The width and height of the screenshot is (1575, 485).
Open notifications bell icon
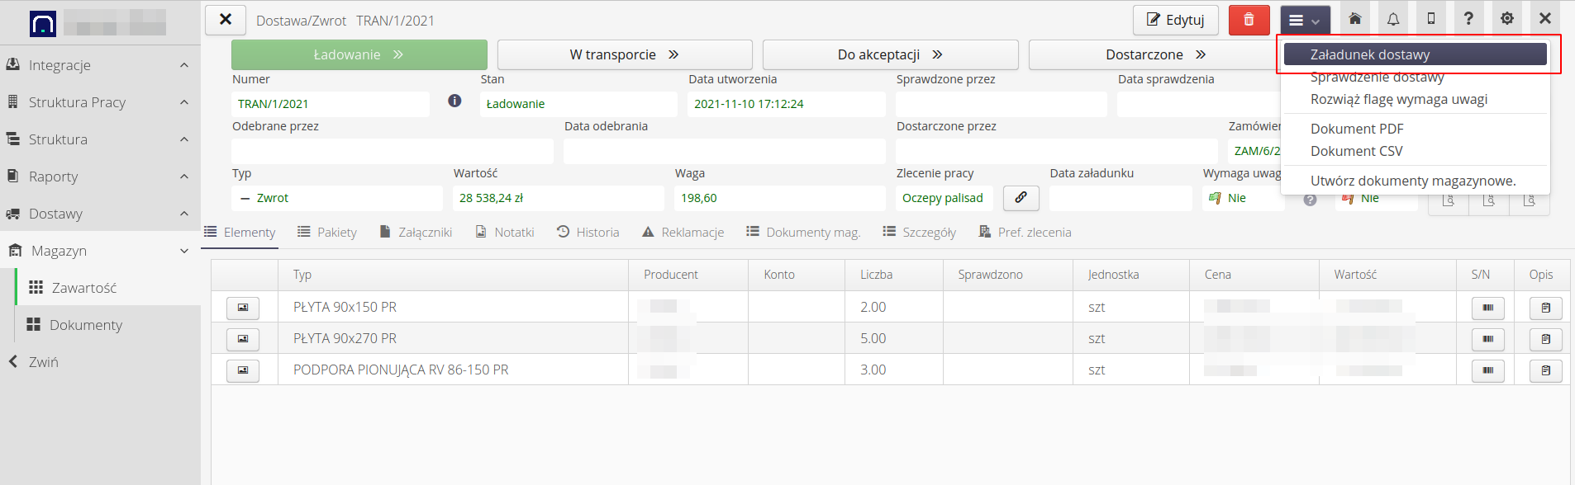[1393, 19]
